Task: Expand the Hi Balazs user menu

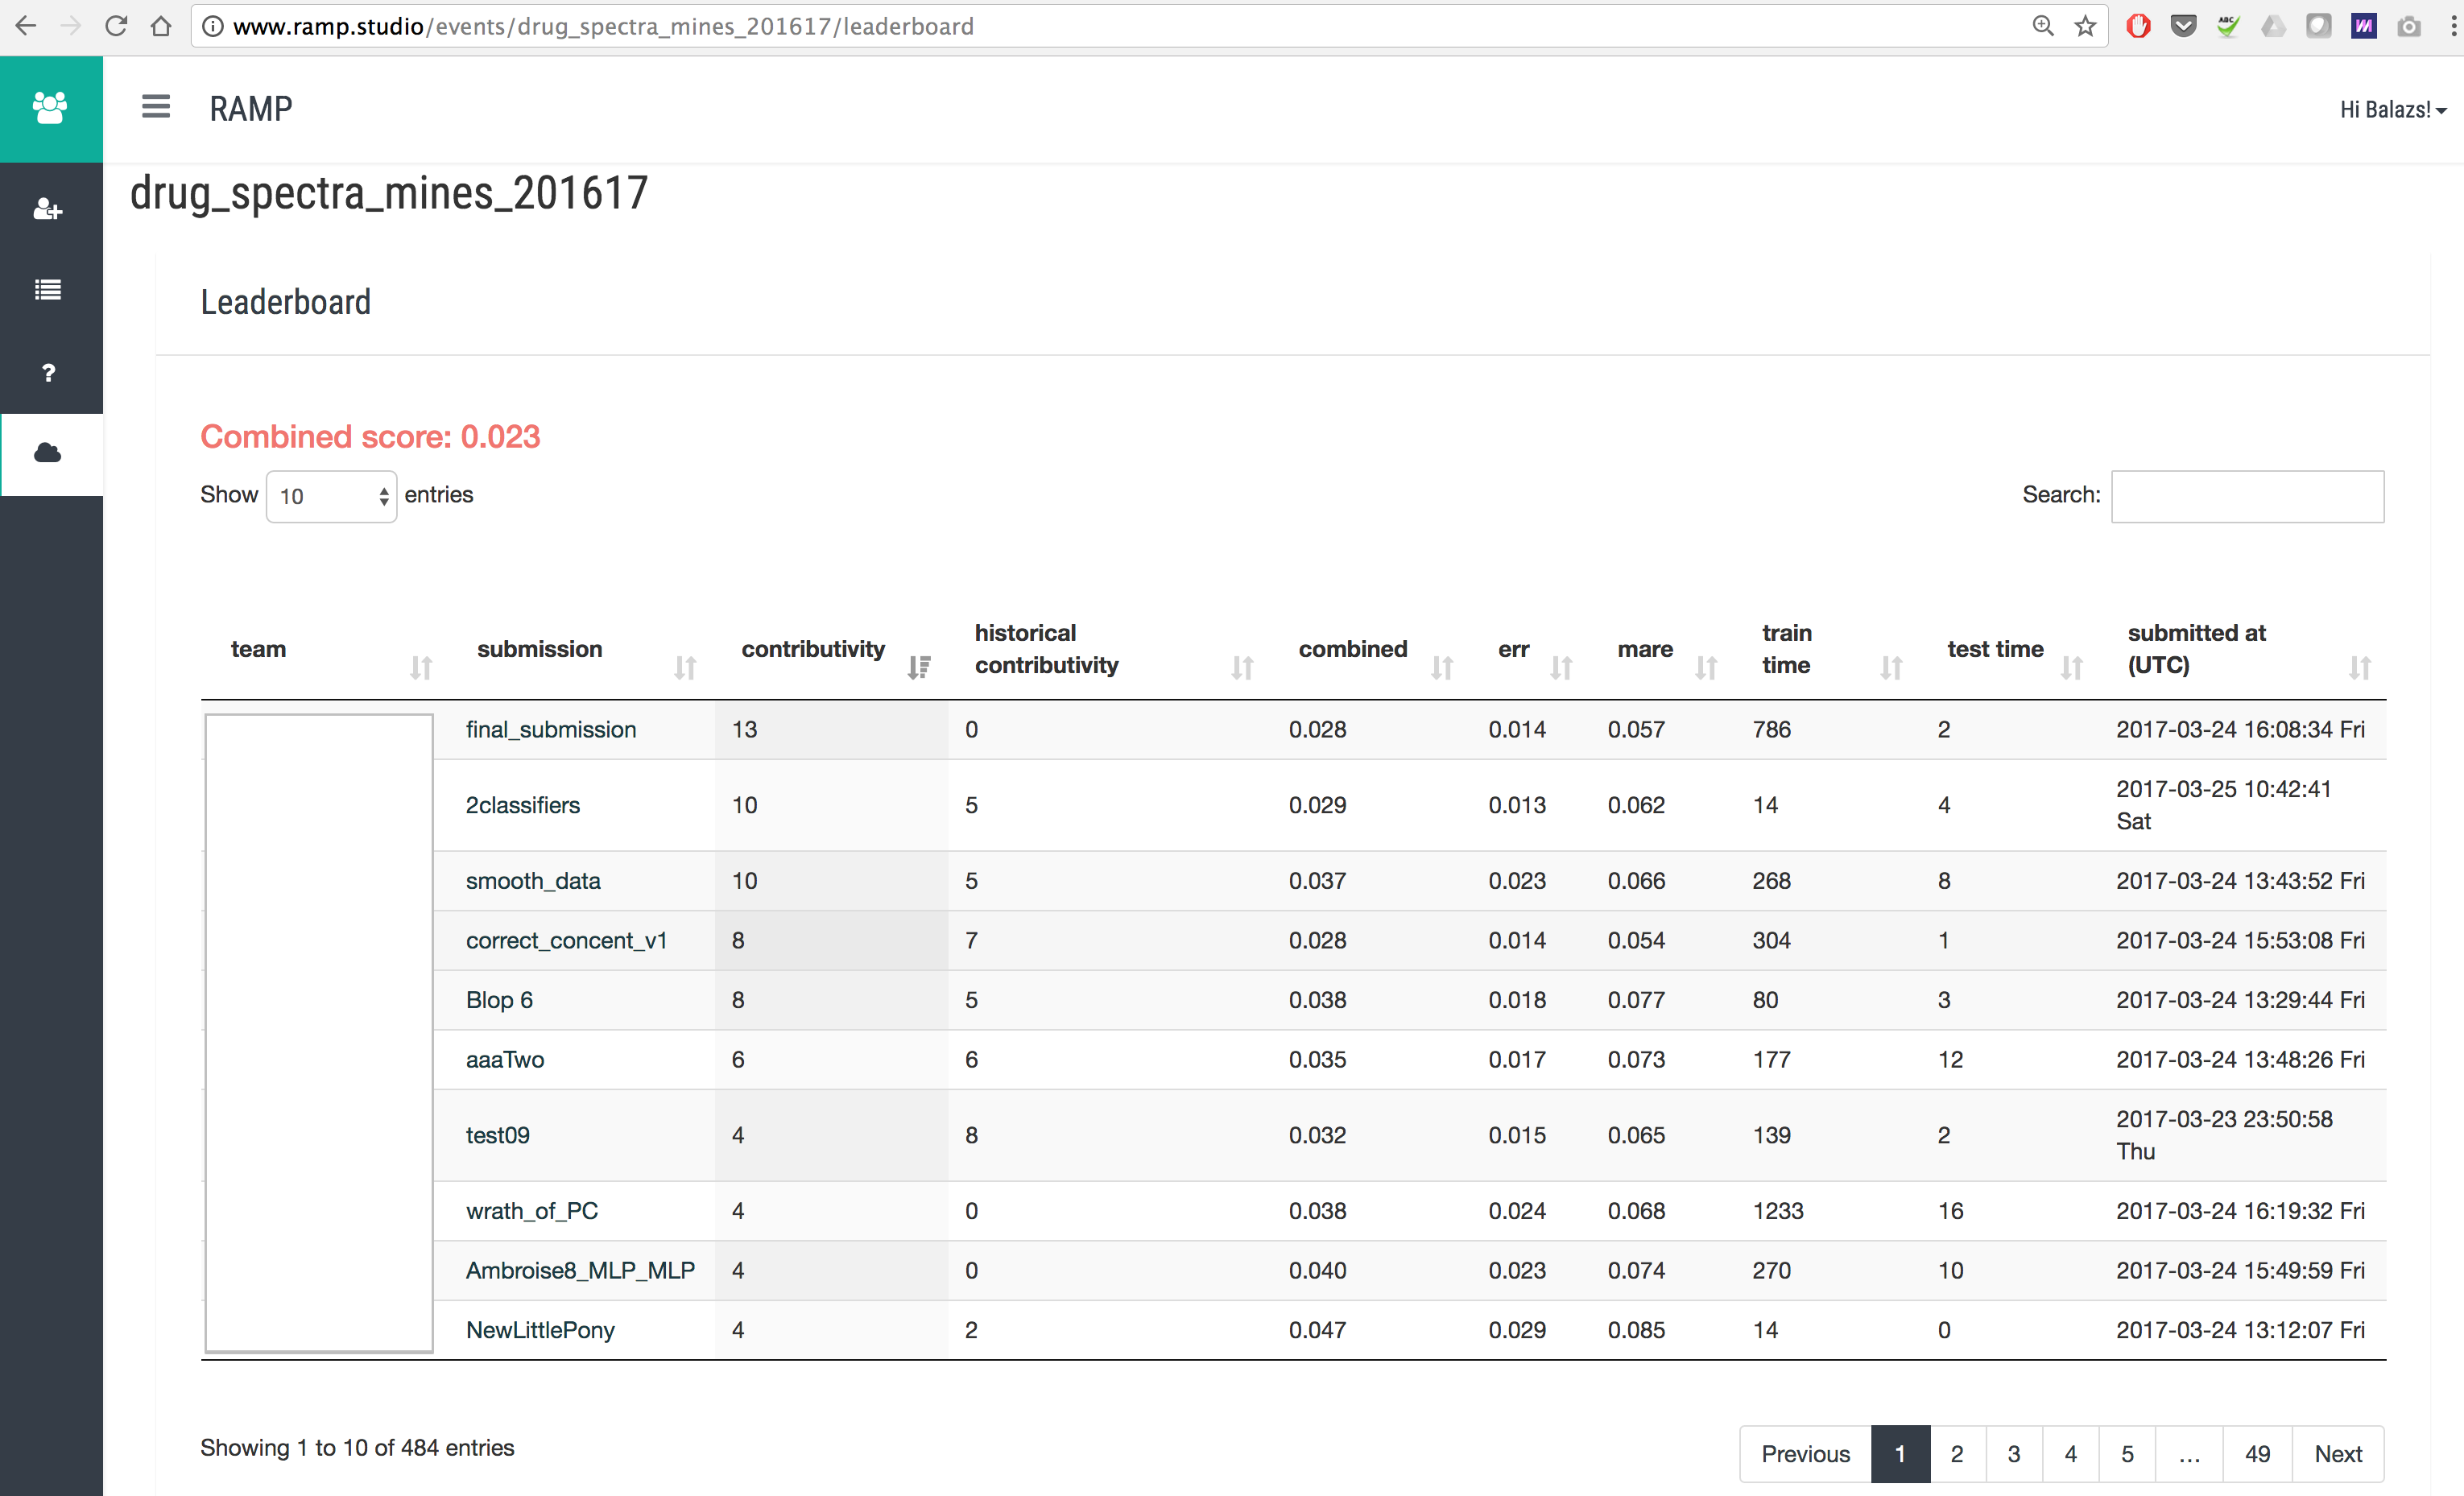Action: click(2392, 110)
